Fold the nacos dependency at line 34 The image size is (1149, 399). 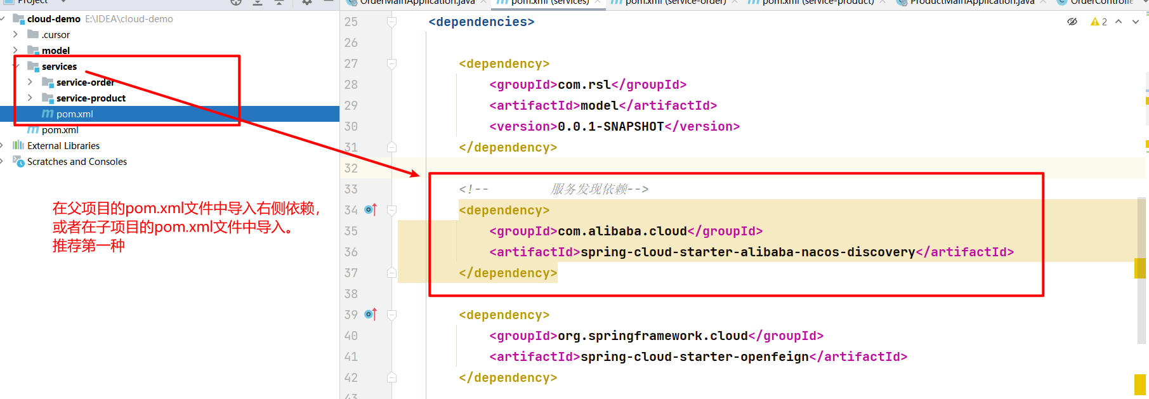pyautogui.click(x=391, y=210)
